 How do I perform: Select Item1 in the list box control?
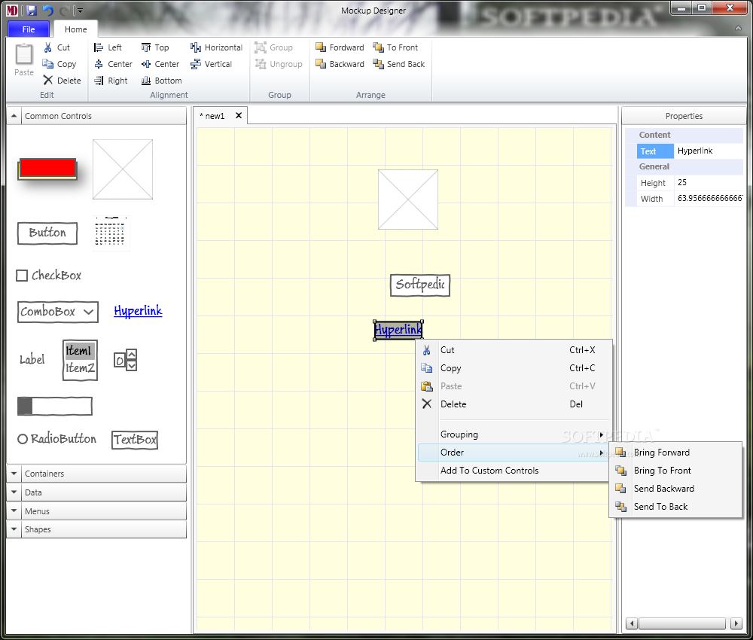(80, 350)
